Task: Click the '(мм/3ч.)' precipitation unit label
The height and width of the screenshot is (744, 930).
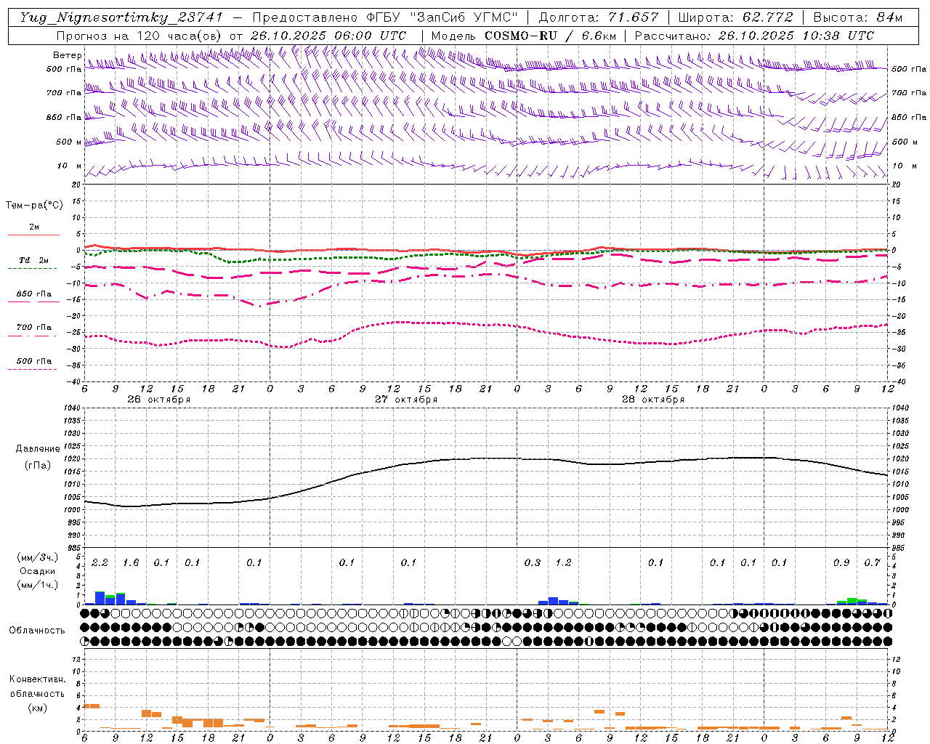Action: pos(38,557)
